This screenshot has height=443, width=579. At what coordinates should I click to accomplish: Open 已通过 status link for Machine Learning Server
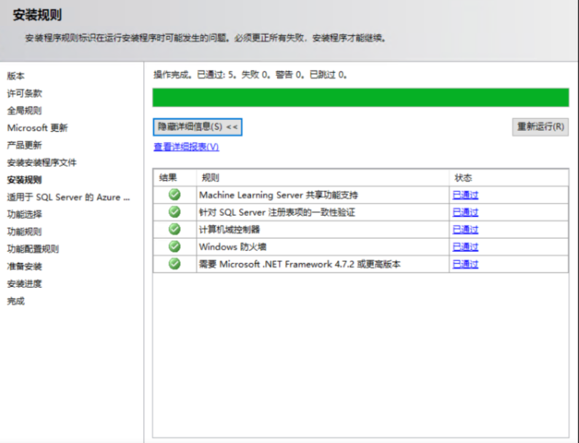[x=465, y=195]
